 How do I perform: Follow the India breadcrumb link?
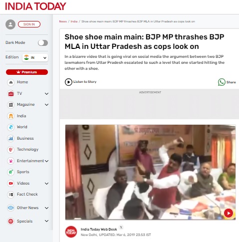tap(74, 21)
